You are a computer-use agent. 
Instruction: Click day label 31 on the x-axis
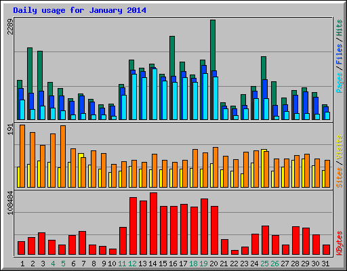tap(325, 264)
